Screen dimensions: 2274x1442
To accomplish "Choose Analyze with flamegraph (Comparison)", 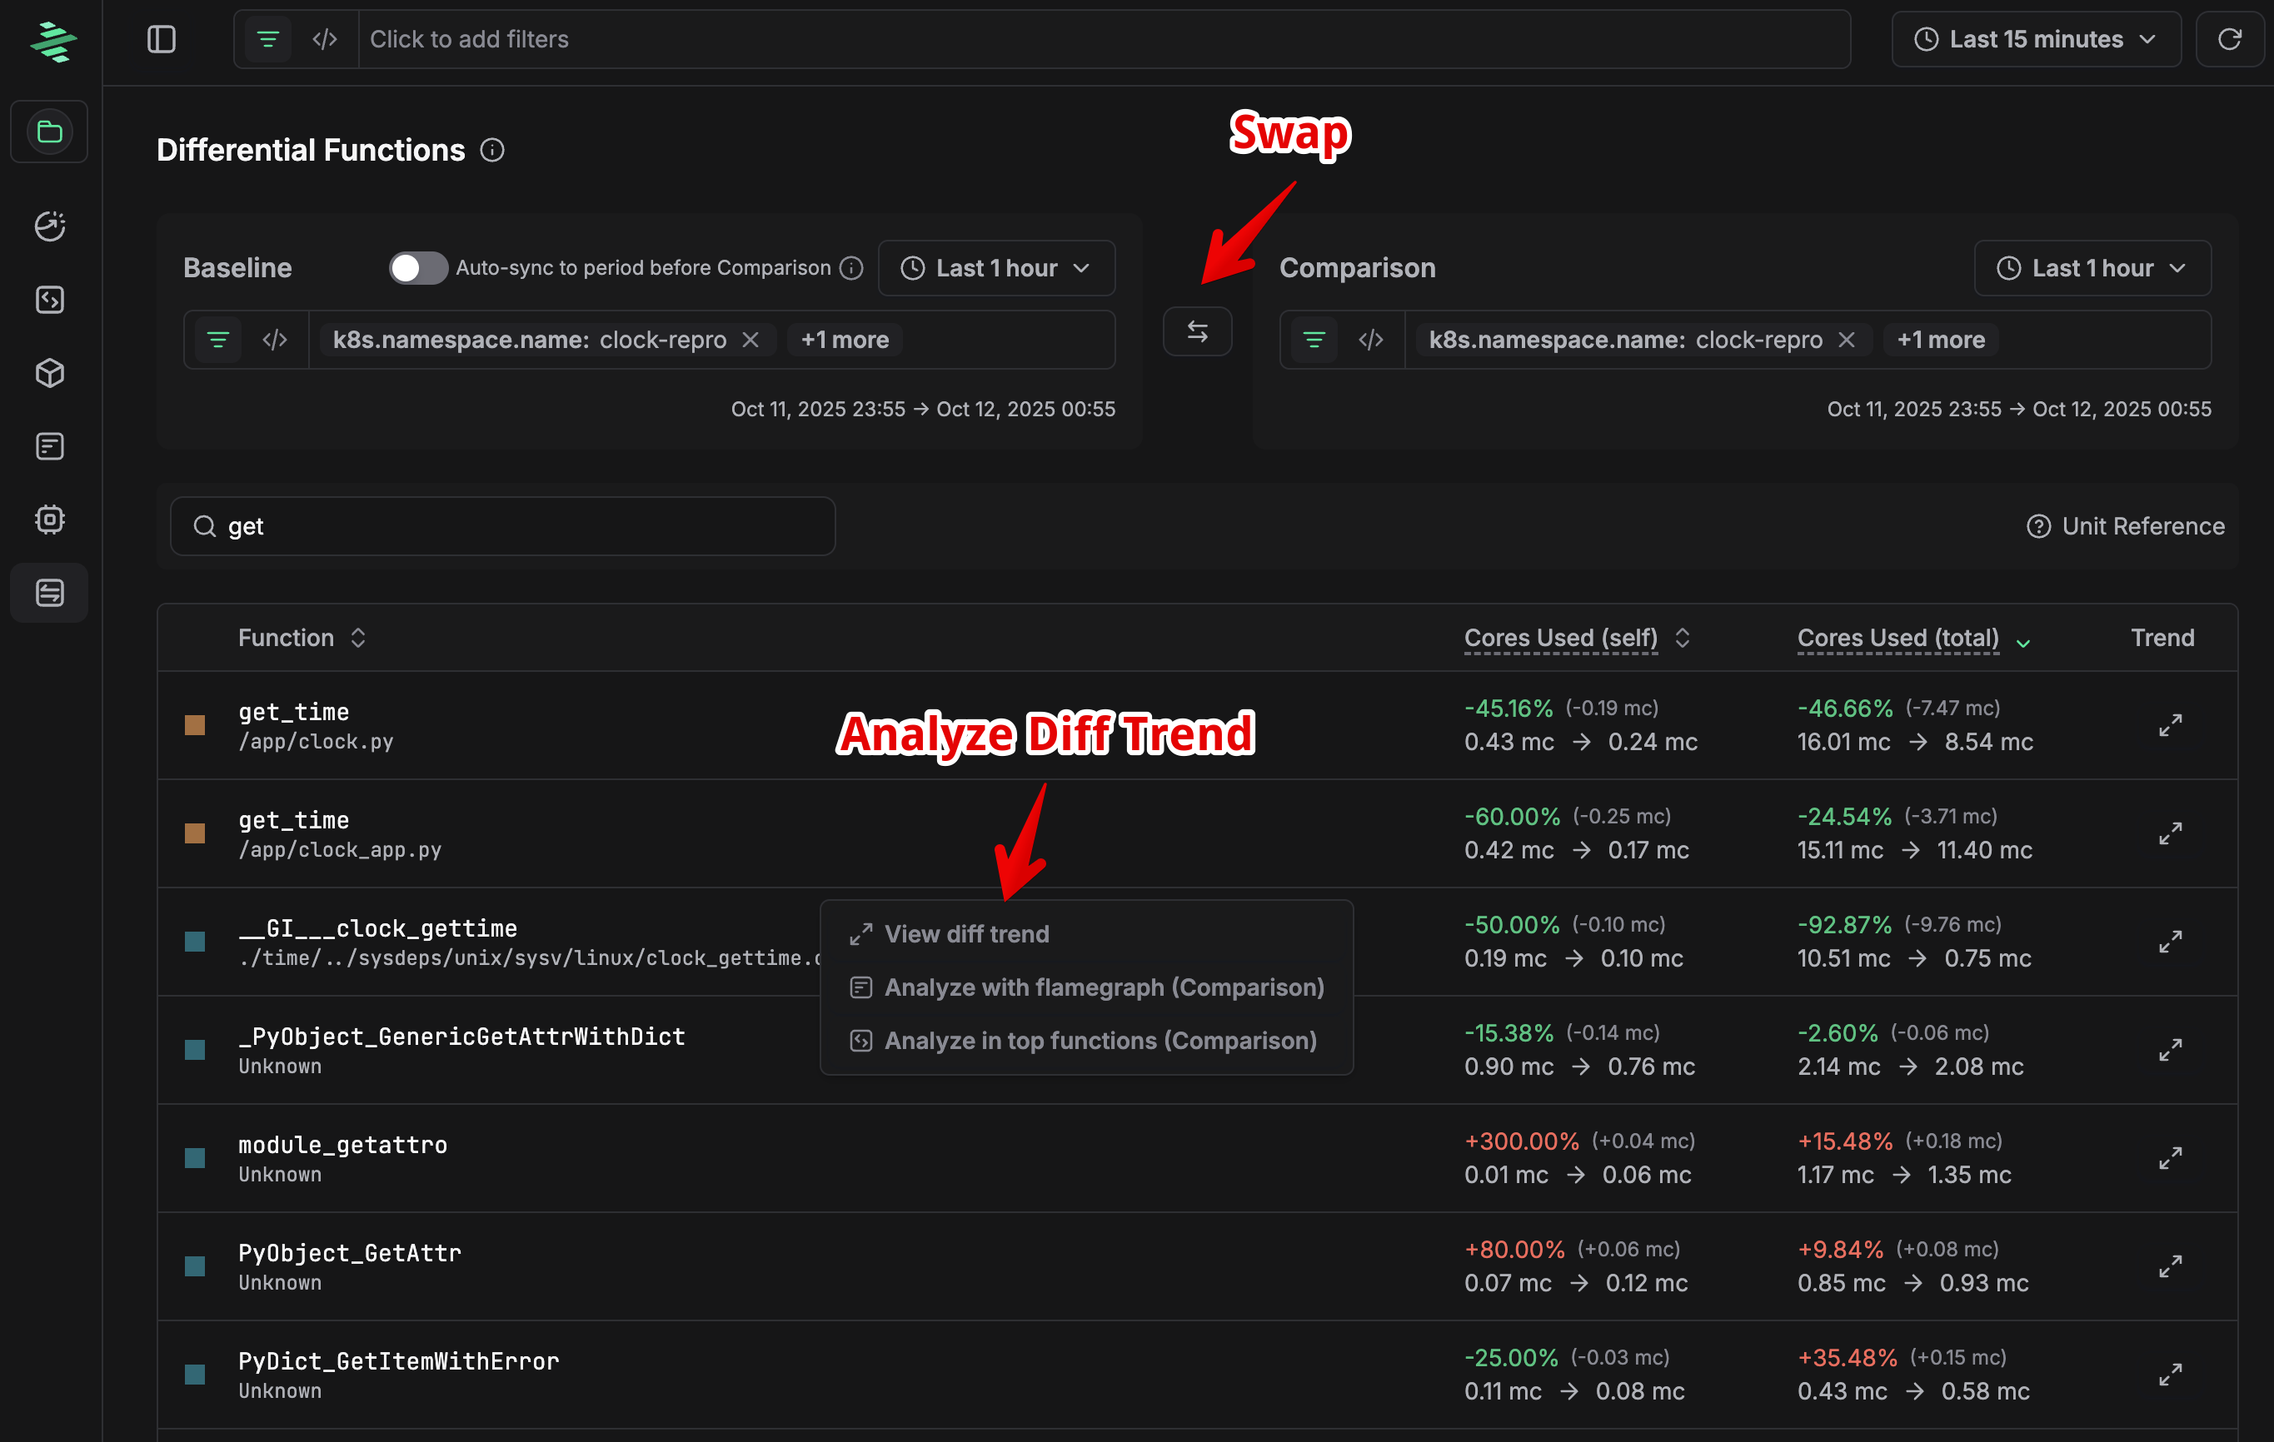I will tap(1103, 987).
